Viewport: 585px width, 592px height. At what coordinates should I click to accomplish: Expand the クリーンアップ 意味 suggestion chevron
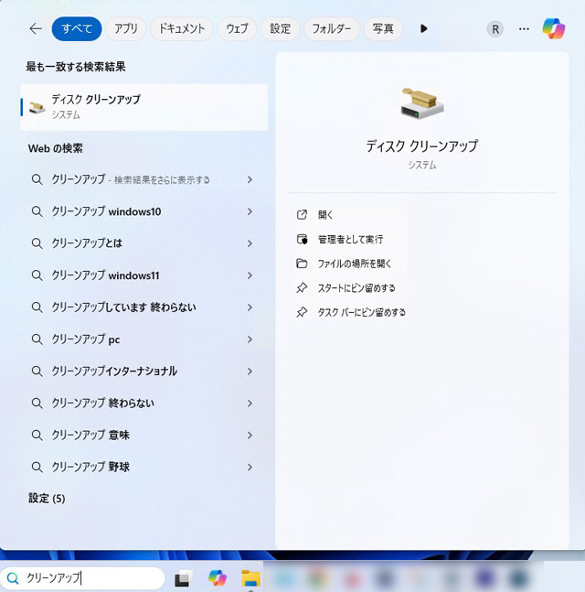(250, 436)
